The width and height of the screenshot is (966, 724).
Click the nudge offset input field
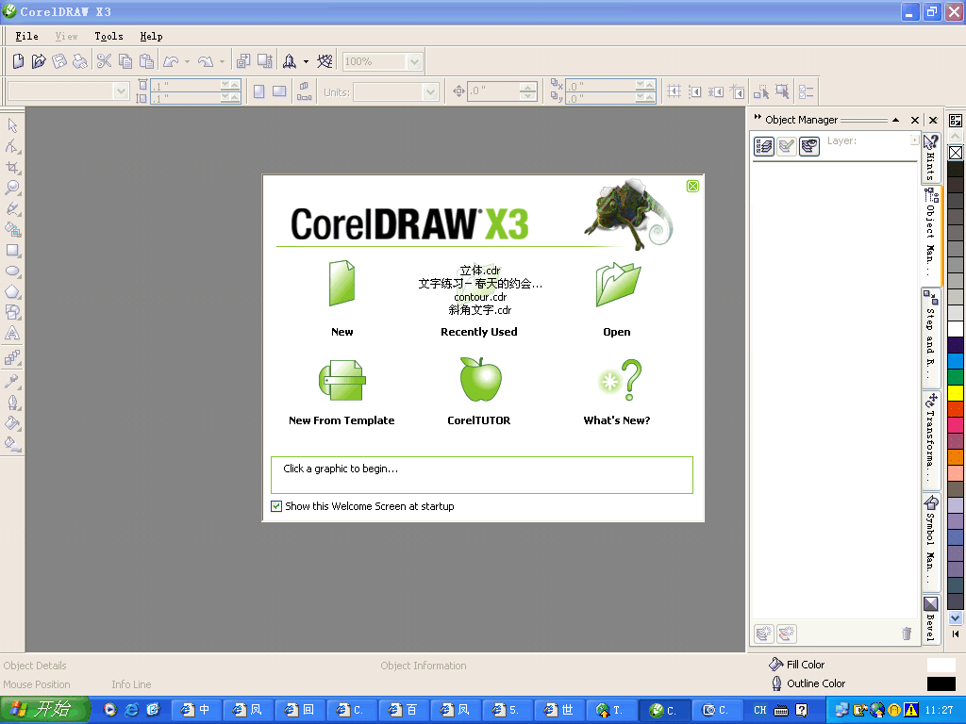coord(492,91)
